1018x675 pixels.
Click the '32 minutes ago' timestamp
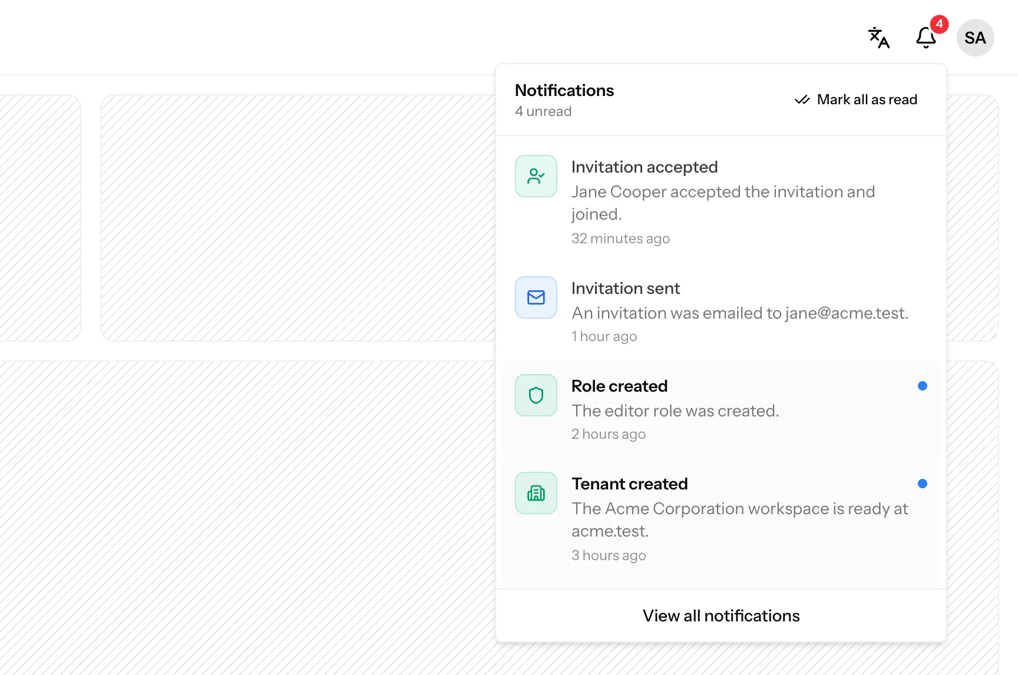tap(620, 239)
